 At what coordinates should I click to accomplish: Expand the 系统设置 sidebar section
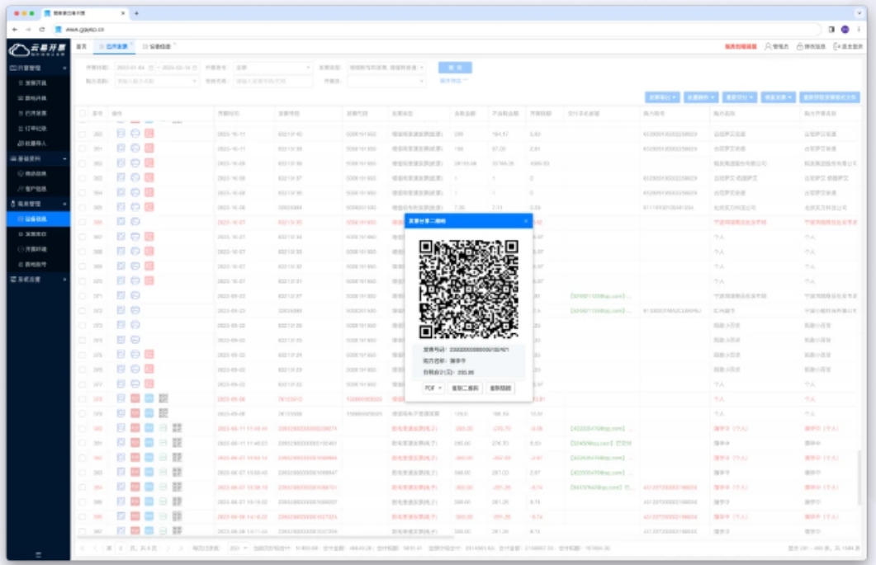38,279
